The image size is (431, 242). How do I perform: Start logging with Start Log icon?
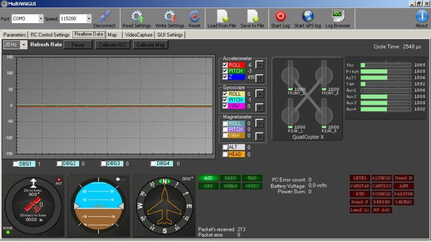280,17
